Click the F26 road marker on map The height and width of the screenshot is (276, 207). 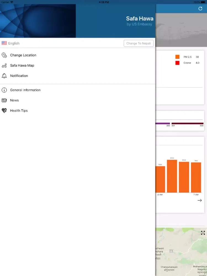(172, 251)
